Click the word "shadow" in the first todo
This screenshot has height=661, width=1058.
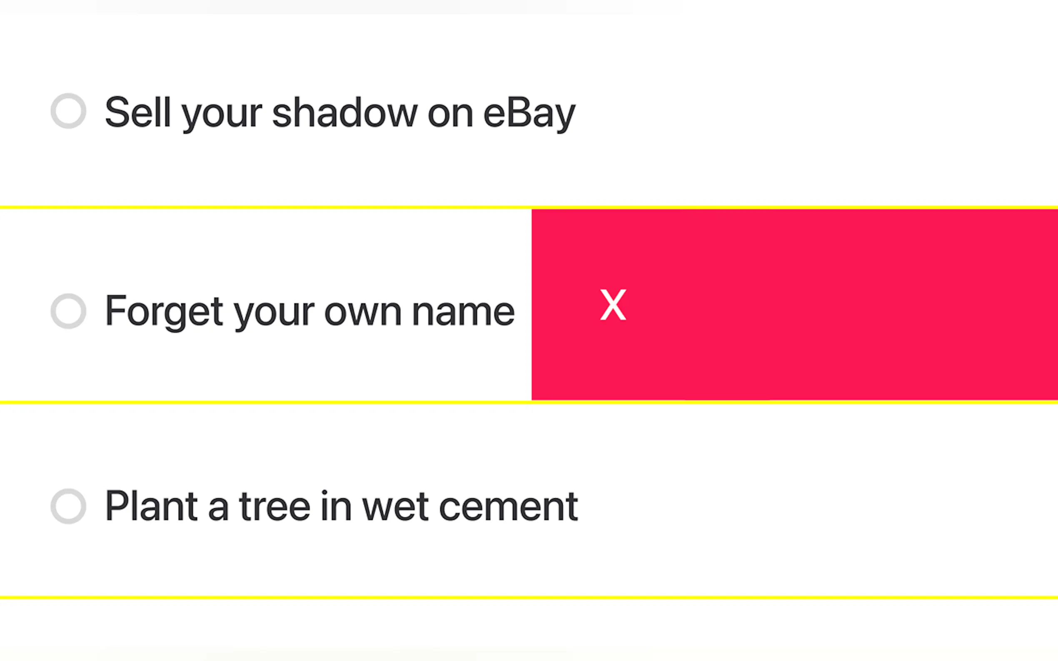[x=344, y=113]
